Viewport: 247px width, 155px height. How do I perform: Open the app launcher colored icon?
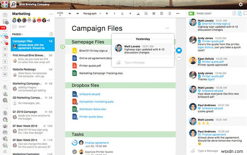click(x=5, y=5)
